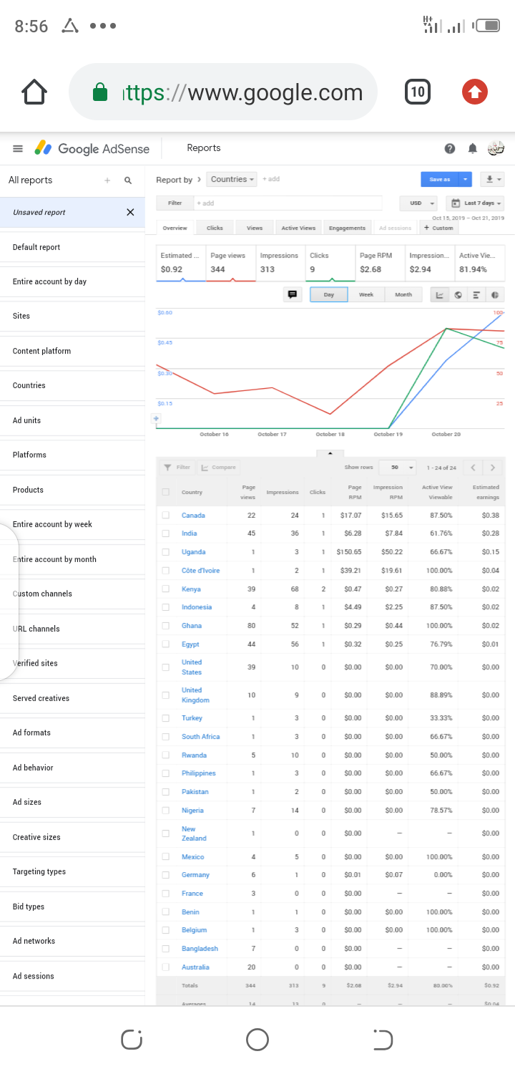This screenshot has width=515, height=1074.
Task: Add new report with plus icon
Action: 107,180
